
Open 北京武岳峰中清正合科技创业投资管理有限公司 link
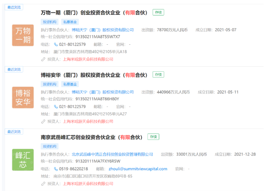pyautogui.click(x=112, y=154)
